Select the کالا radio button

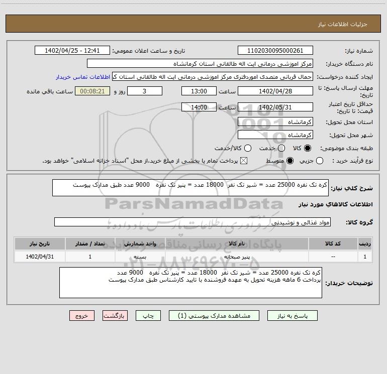(x=308, y=148)
